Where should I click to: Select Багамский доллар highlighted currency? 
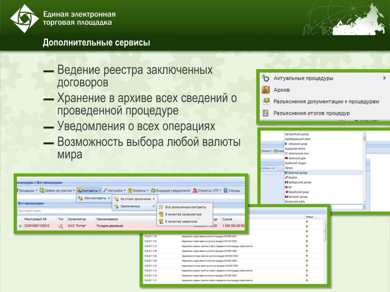click(x=323, y=173)
